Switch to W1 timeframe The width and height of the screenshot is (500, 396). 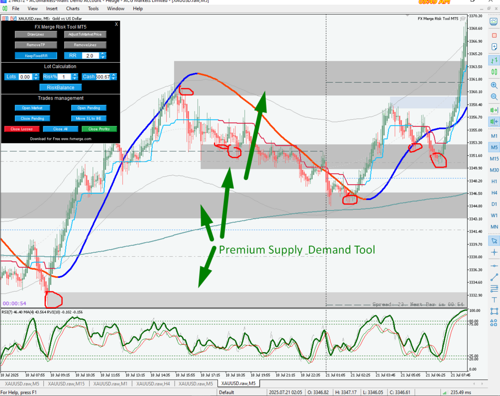[x=494, y=215]
